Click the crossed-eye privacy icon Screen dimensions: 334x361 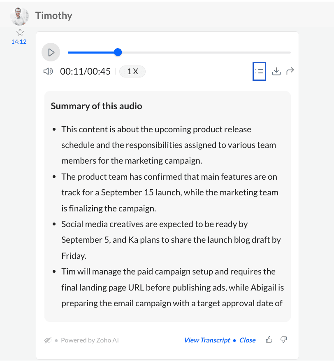[48, 340]
